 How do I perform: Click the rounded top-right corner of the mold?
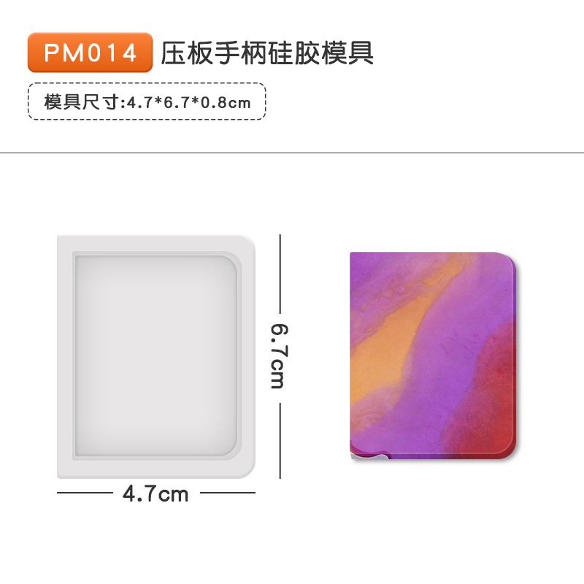(246, 245)
